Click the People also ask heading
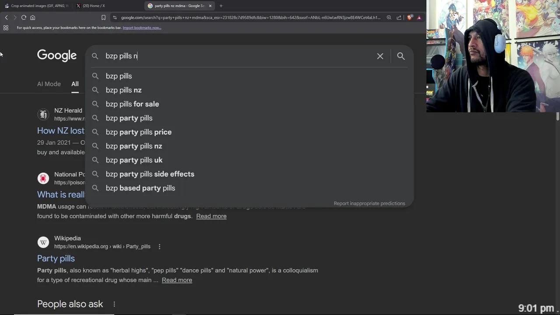The height and width of the screenshot is (315, 560). (70, 304)
